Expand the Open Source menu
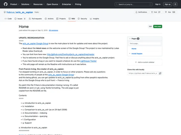The width and height of the screenshot is (181, 135). click(53, 4)
